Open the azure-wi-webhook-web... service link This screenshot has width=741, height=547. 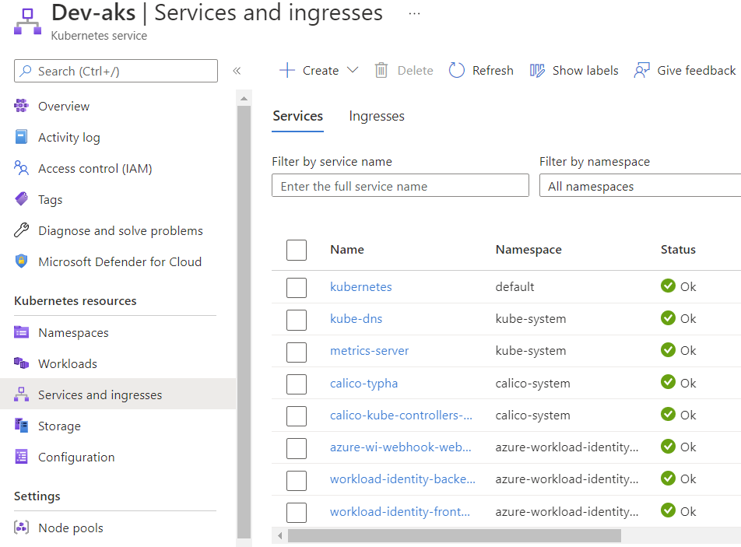tap(400, 447)
